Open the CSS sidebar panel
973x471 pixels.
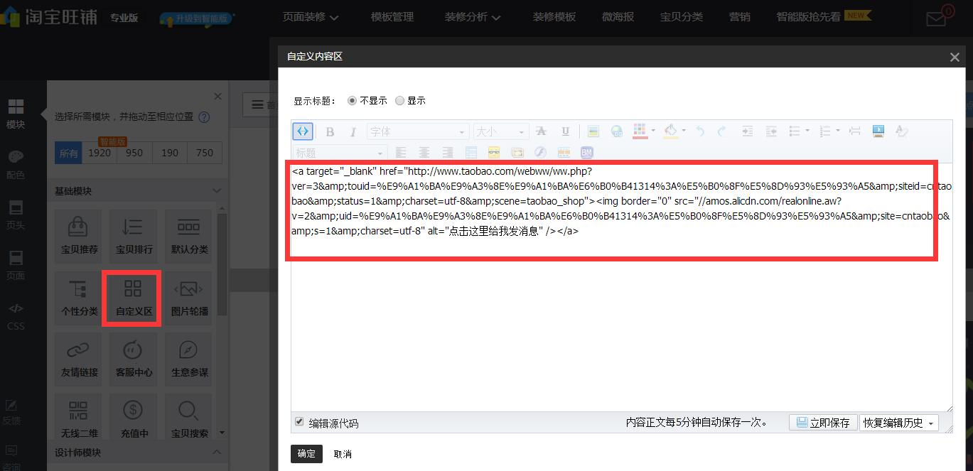click(16, 316)
